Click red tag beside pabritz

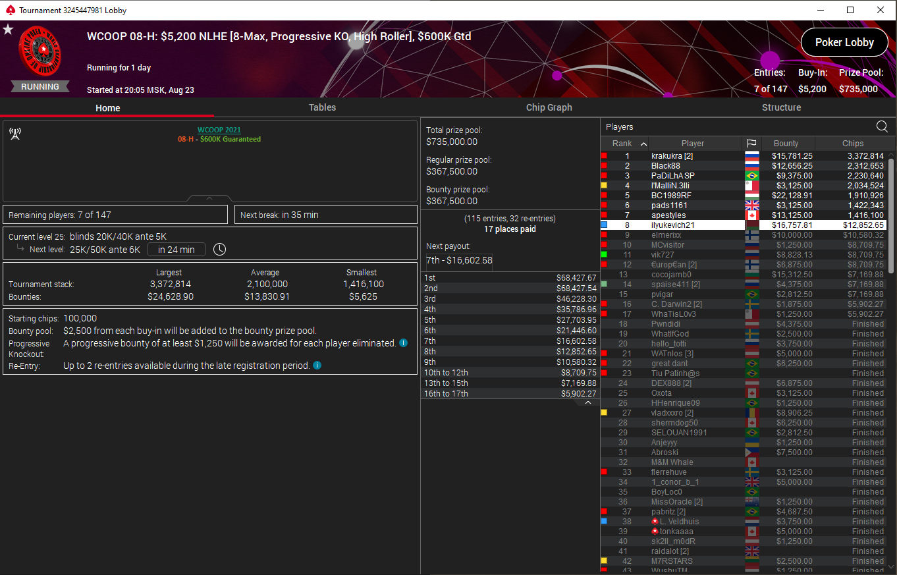click(x=604, y=512)
